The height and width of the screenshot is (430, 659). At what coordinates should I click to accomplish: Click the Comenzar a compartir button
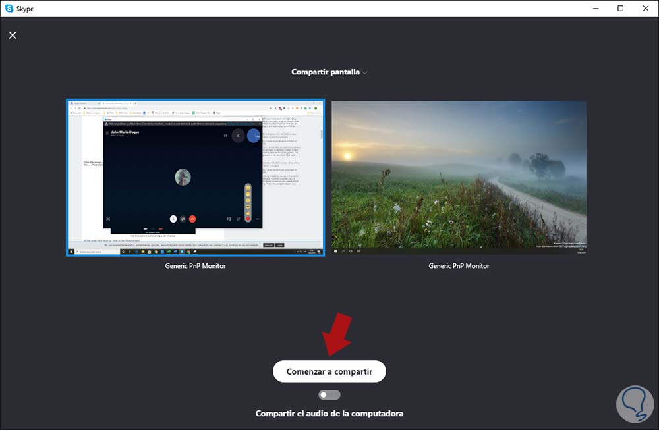tap(329, 371)
